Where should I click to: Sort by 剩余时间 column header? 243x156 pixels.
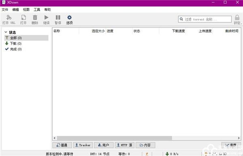(x=226, y=31)
